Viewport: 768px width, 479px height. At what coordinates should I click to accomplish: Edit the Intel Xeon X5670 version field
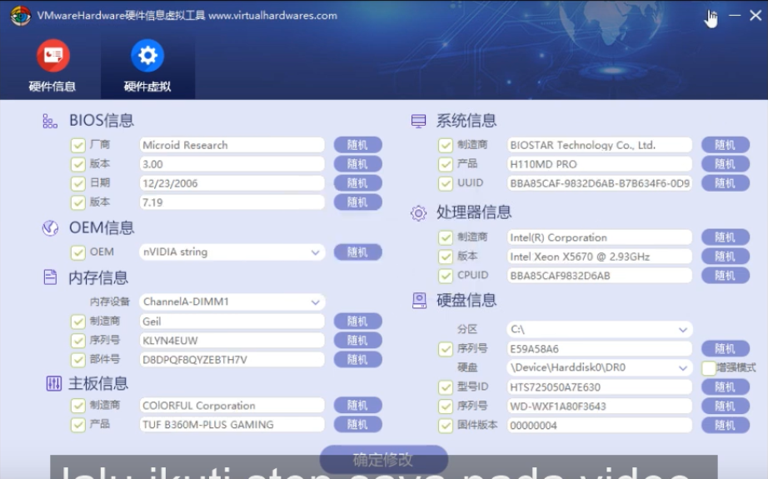[600, 257]
